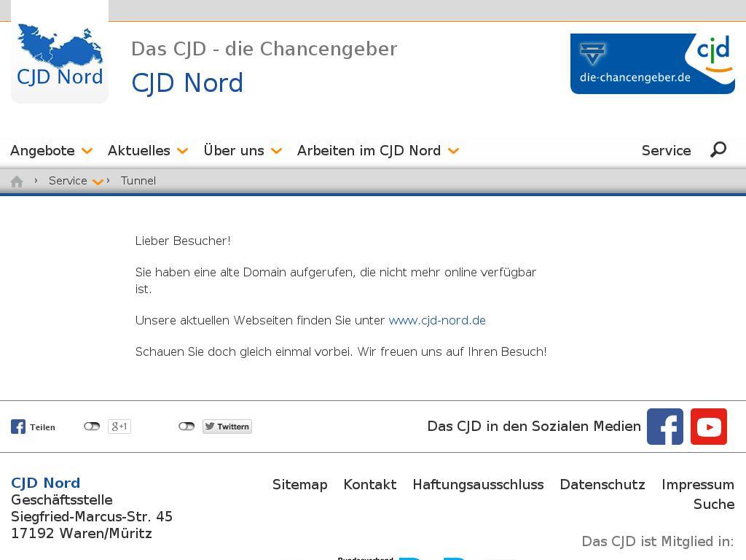The width and height of the screenshot is (746, 560).
Task: Expand the Über uns menu chevron
Action: pos(276,151)
